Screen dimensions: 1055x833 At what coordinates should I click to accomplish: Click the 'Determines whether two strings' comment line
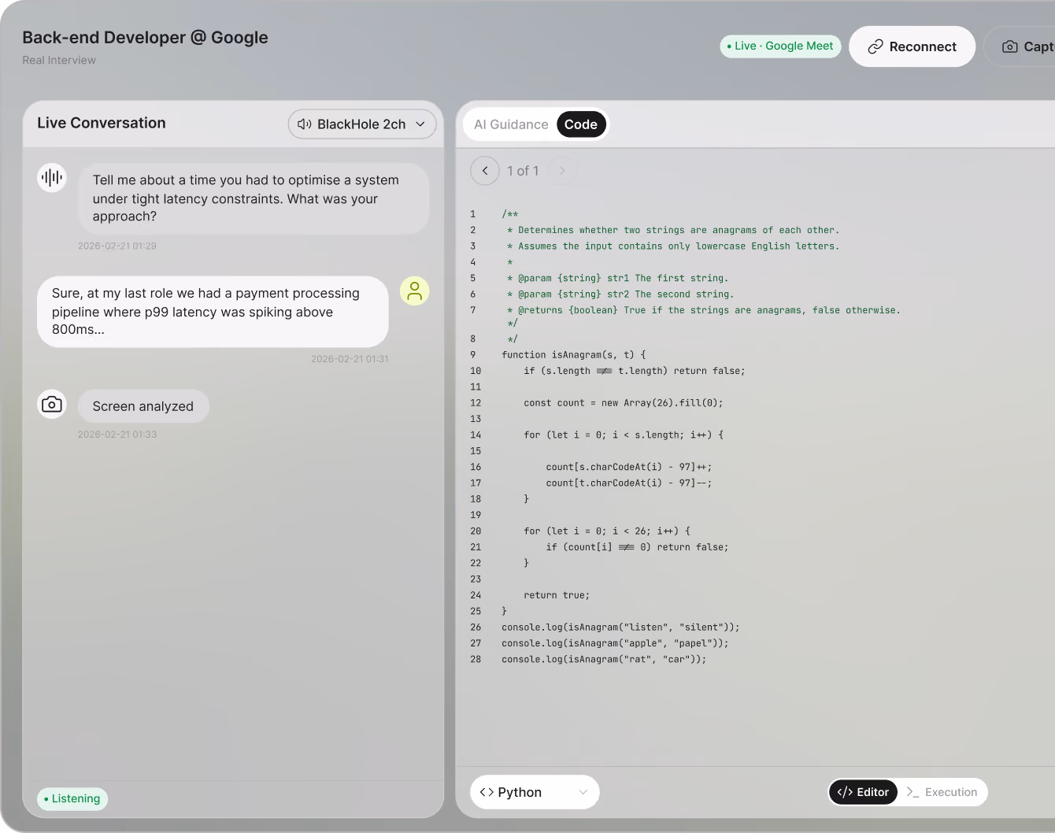coord(673,230)
